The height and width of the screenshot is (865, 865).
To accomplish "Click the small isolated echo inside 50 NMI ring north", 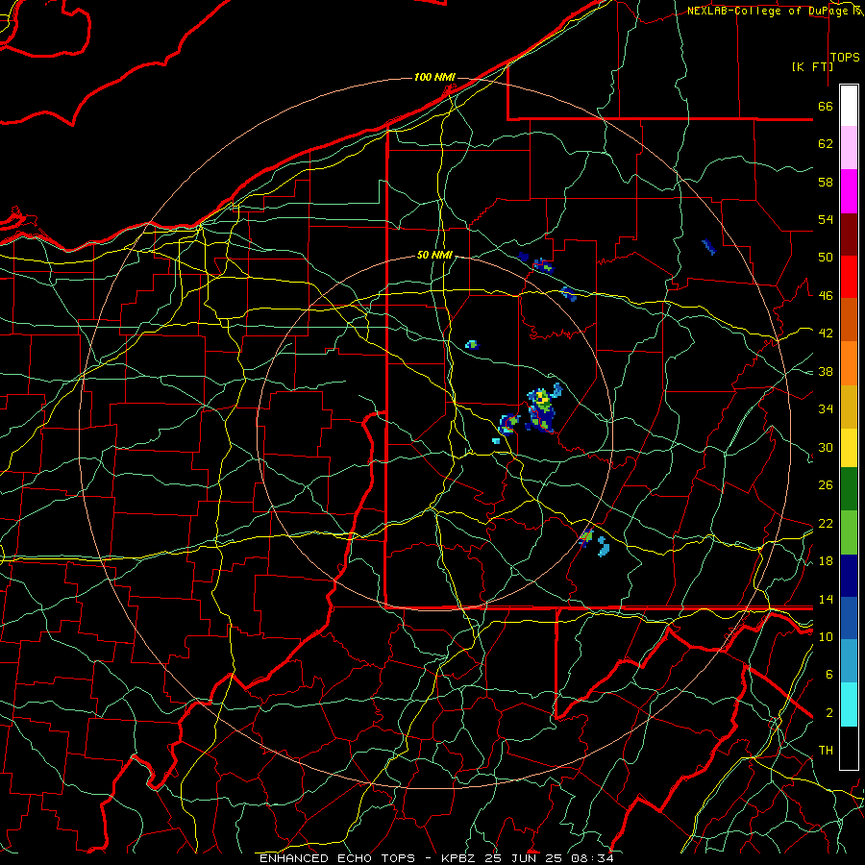I will (x=472, y=345).
